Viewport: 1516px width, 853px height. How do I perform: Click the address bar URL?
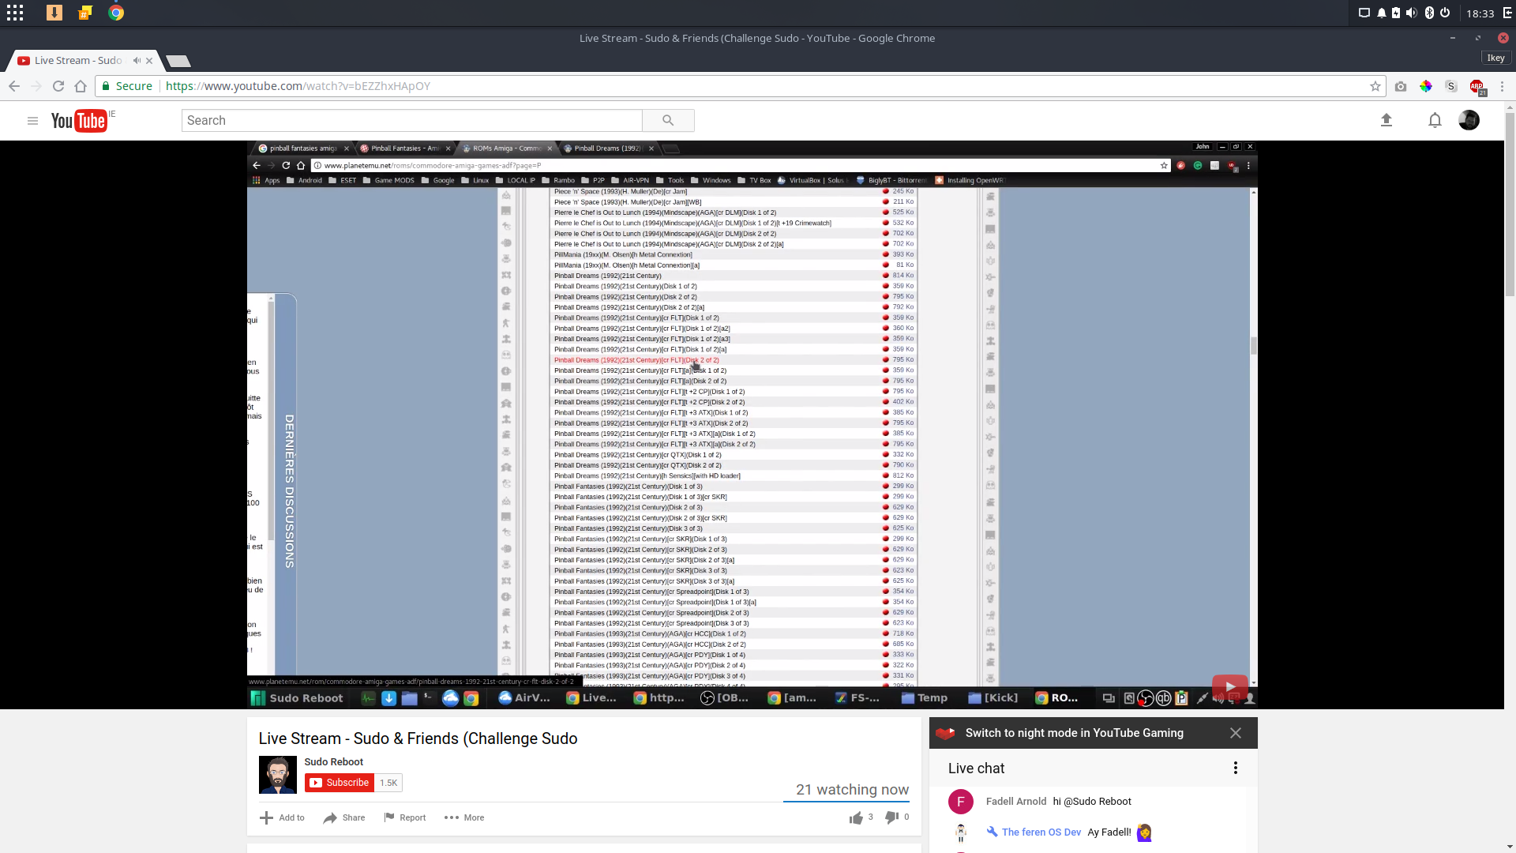[298, 86]
